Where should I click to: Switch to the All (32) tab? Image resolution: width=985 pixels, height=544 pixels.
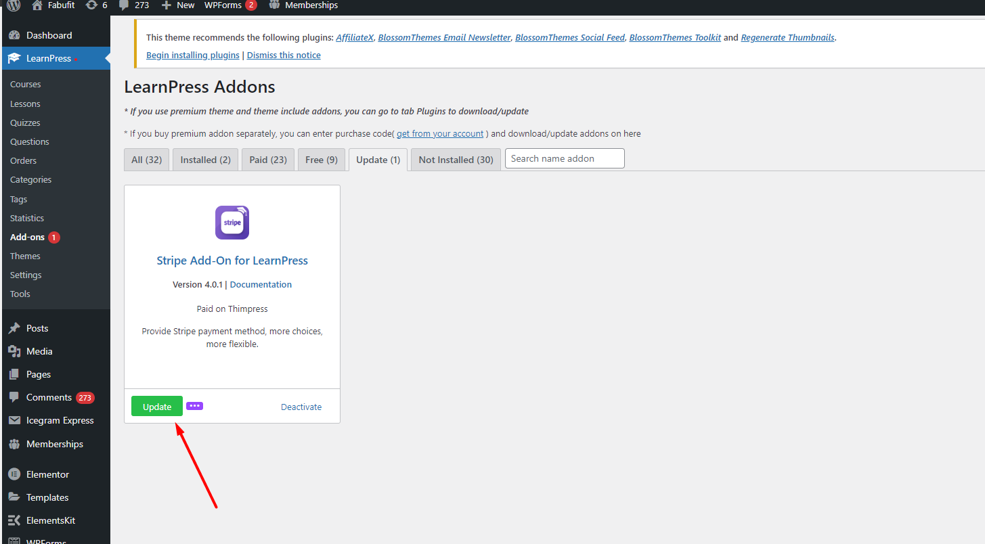(146, 160)
